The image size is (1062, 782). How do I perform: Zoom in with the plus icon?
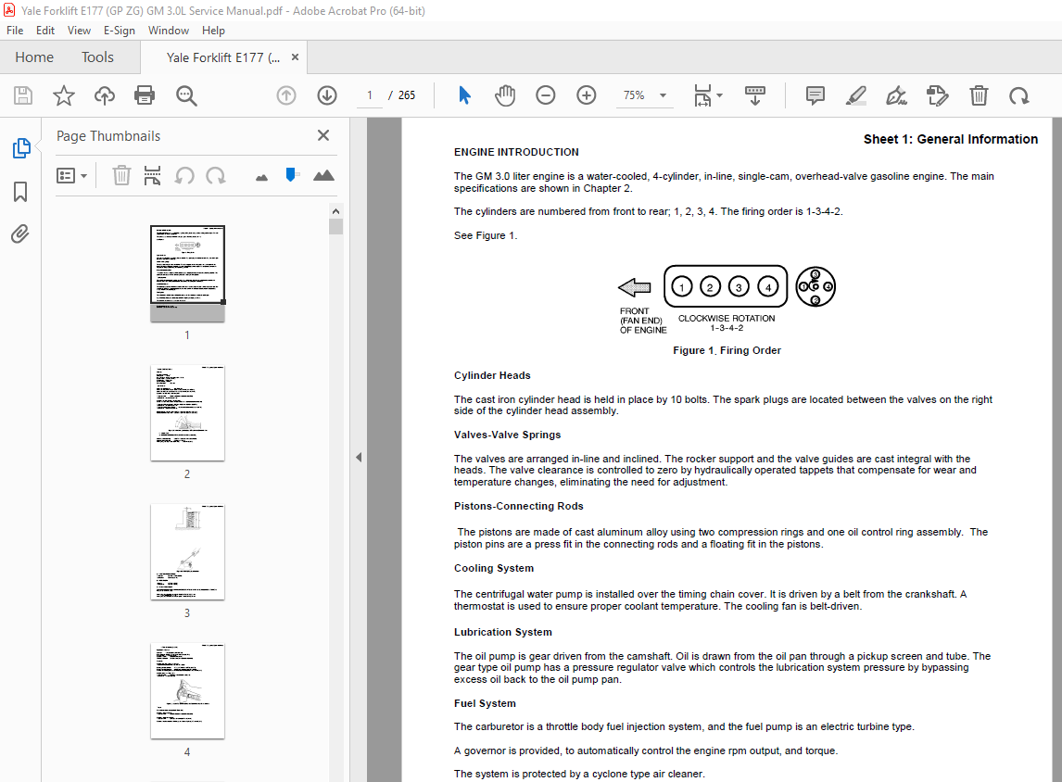[587, 95]
